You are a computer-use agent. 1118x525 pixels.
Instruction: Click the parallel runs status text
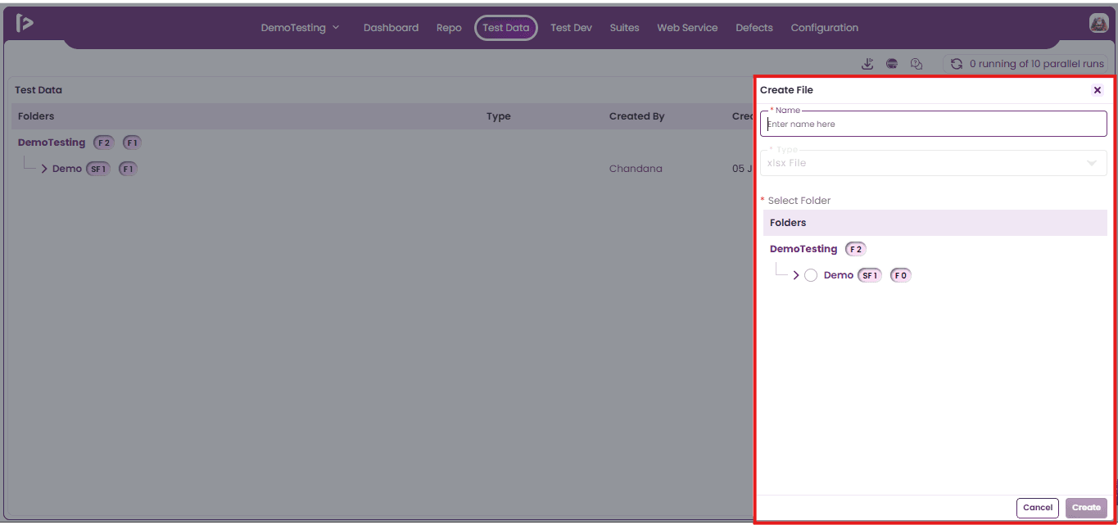pyautogui.click(x=1037, y=64)
